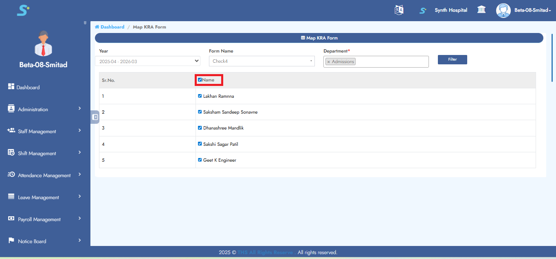Click inside the Department input field

(x=391, y=62)
